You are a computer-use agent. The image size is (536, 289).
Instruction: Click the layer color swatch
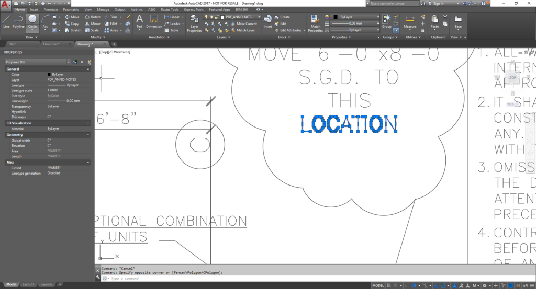tap(222, 17)
